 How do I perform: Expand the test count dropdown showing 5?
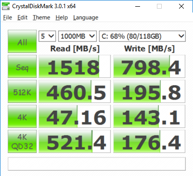pos(47,36)
